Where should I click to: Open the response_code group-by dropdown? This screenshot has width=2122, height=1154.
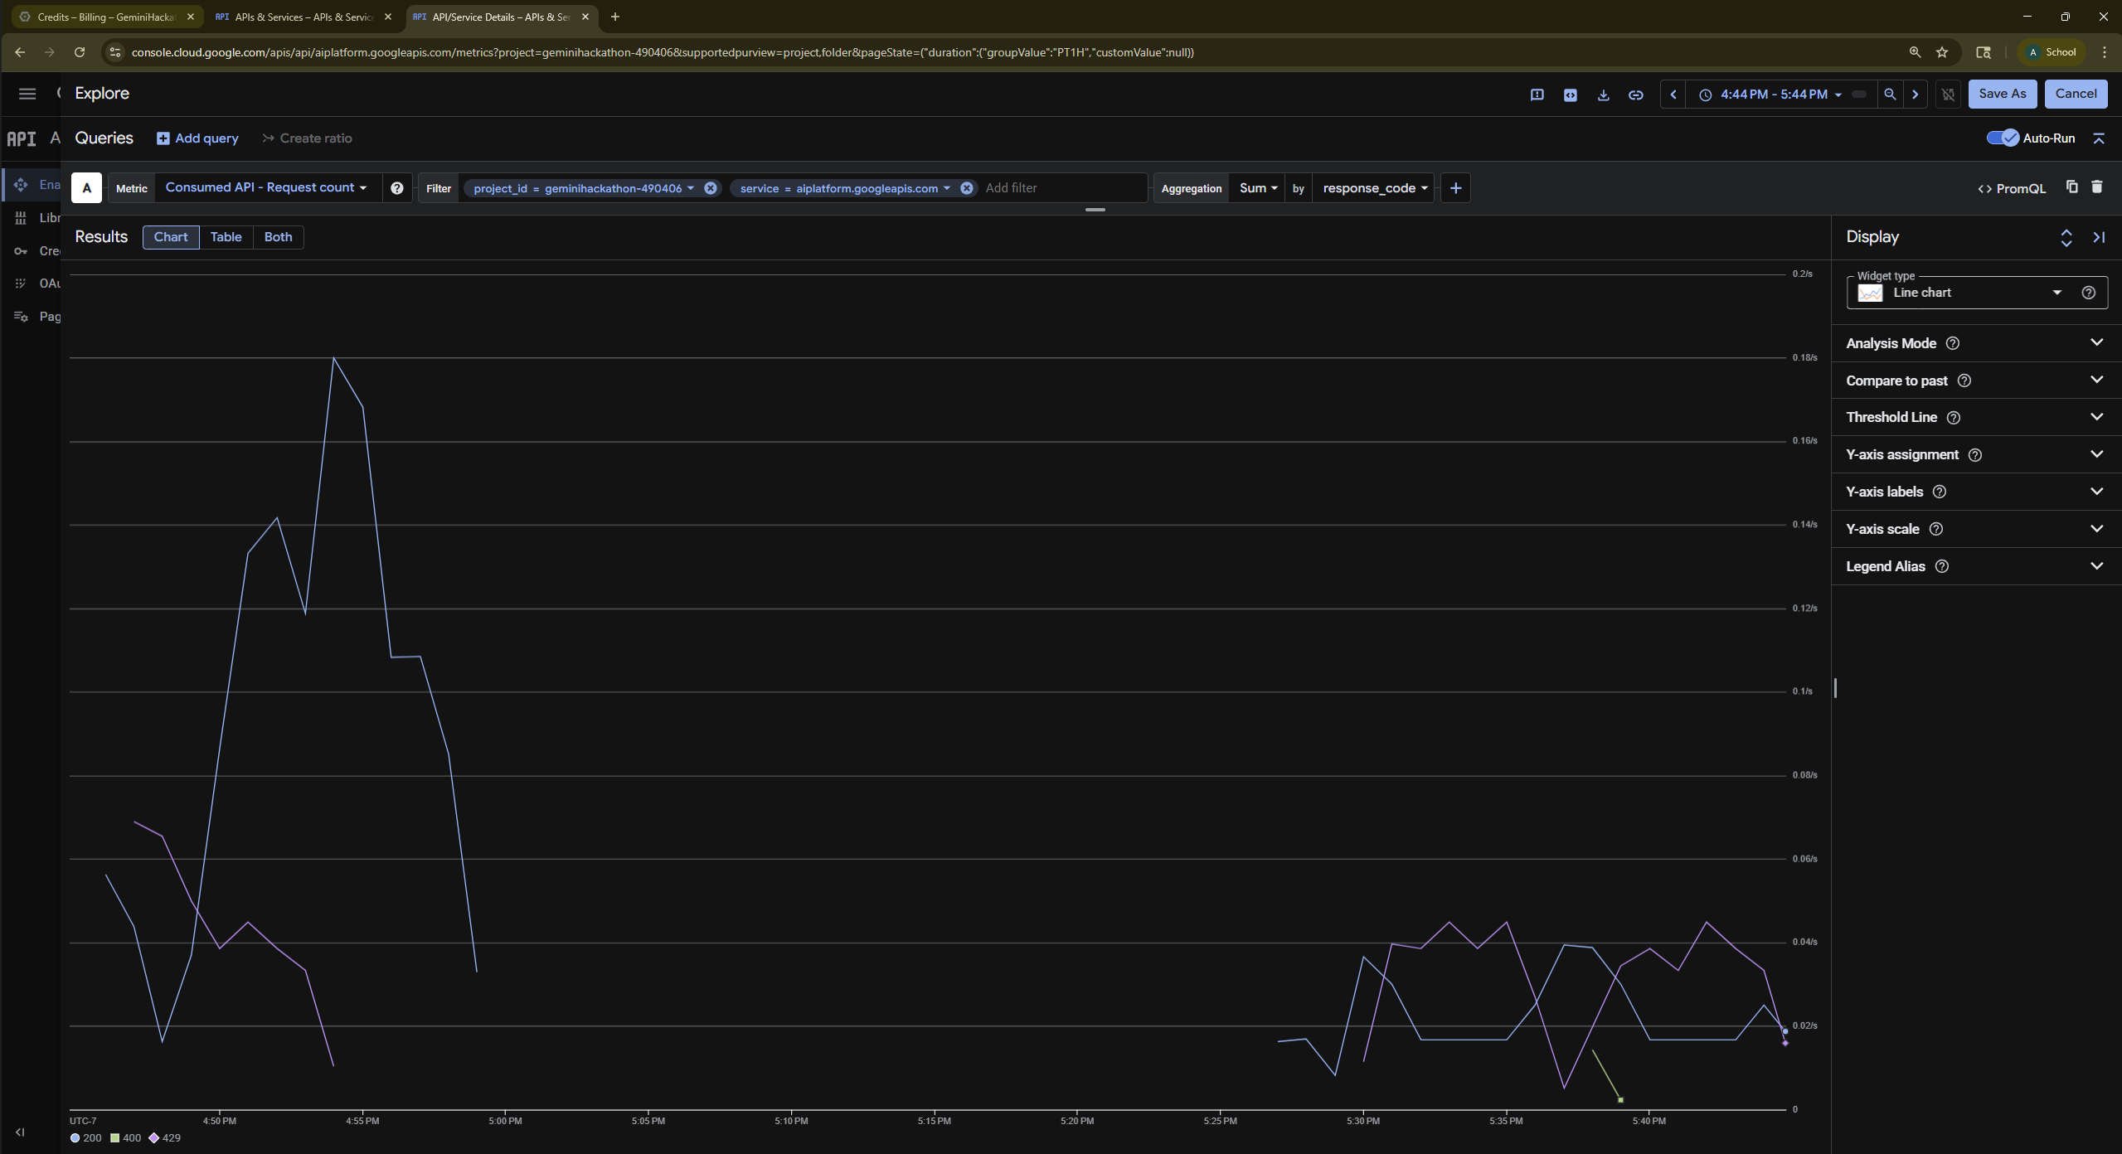(1373, 188)
